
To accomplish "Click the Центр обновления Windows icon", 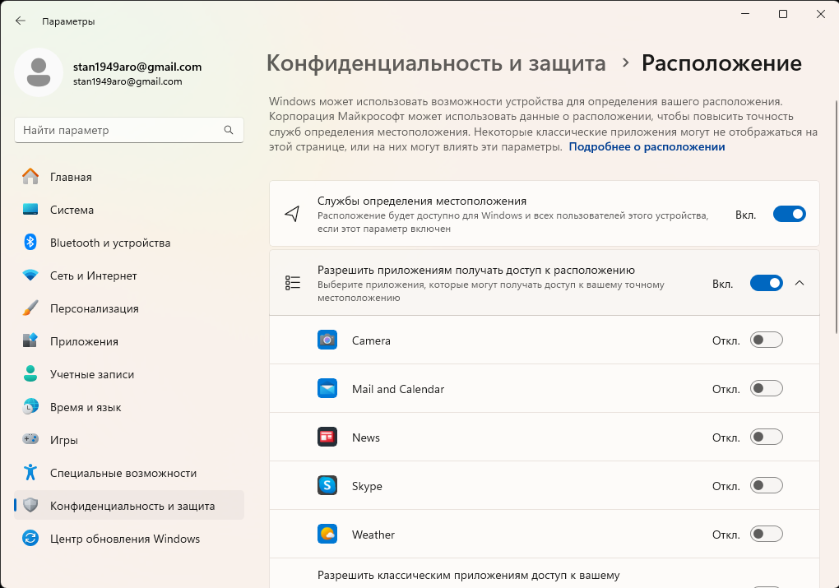I will click(x=30, y=538).
